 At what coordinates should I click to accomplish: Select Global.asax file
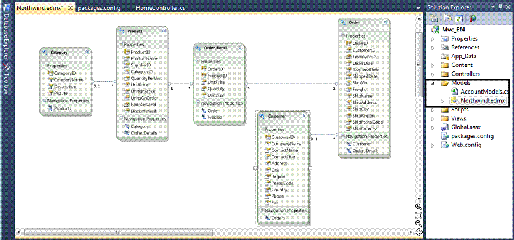pos(466,127)
